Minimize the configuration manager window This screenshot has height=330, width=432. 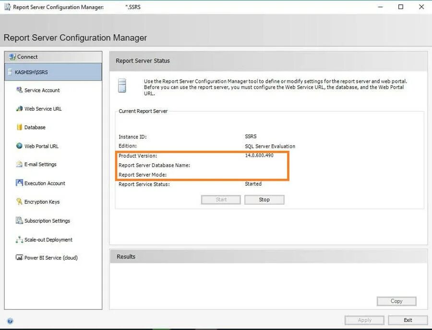click(381, 7)
